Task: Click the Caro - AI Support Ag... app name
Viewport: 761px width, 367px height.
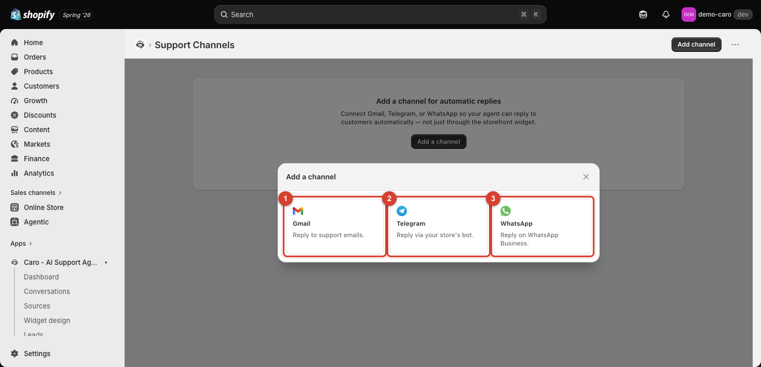Action: [60, 262]
